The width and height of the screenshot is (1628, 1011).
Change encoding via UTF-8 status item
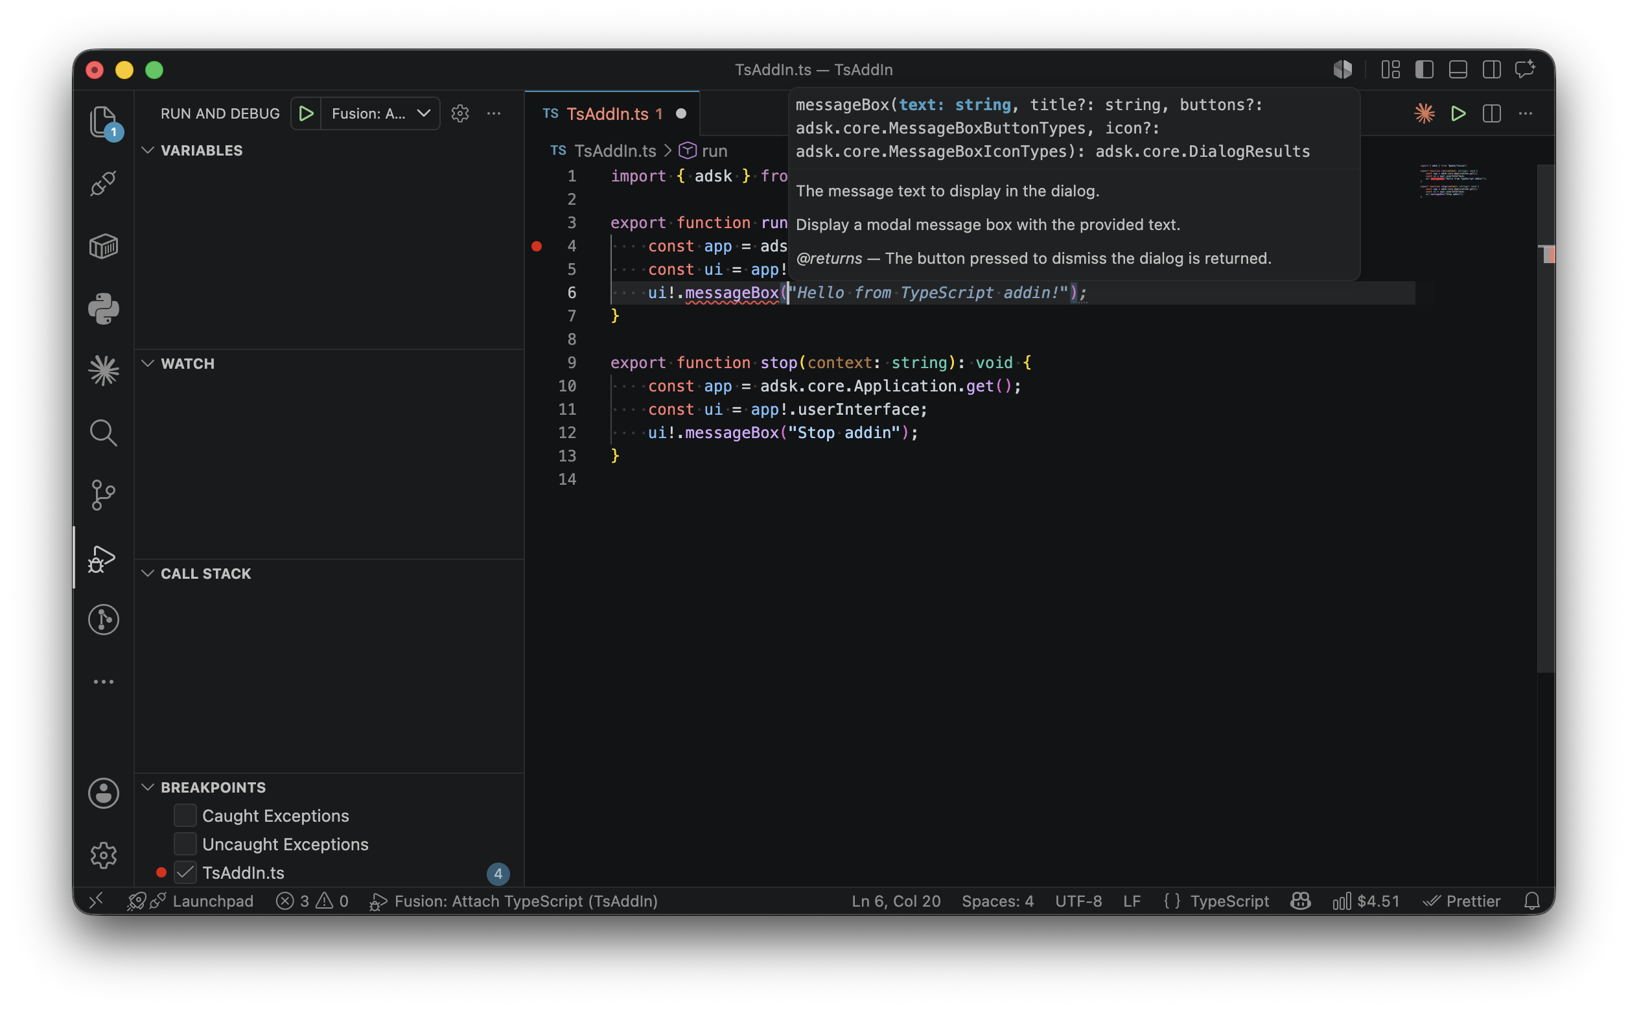point(1078,901)
